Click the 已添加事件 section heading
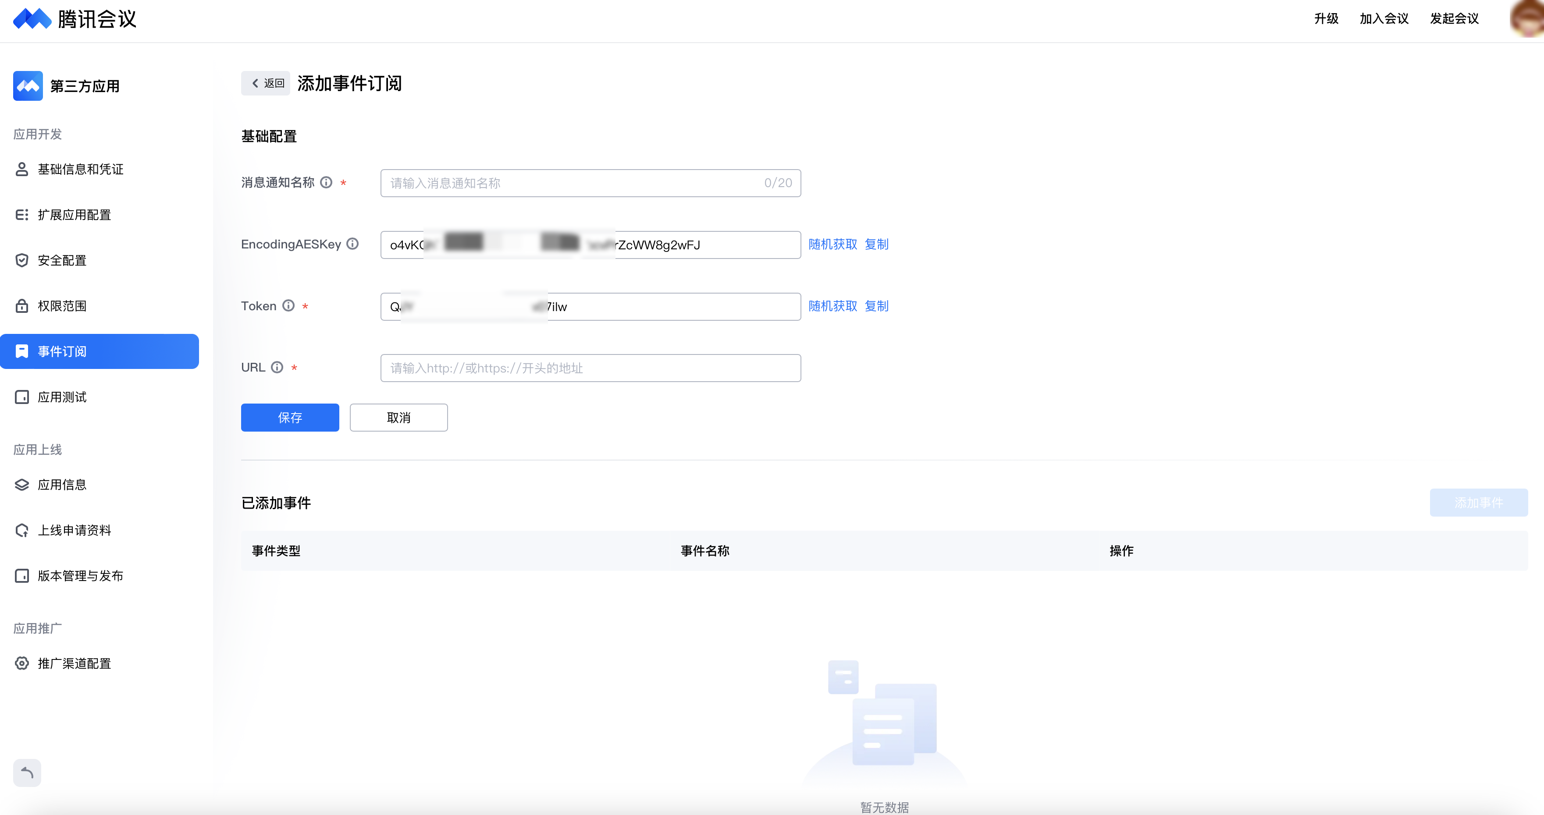1544x815 pixels. [x=276, y=503]
